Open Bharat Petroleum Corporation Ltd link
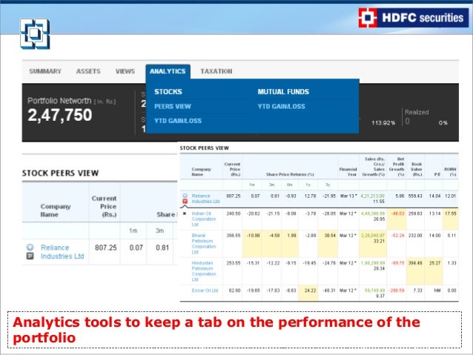This screenshot has width=473, height=355. click(x=204, y=244)
